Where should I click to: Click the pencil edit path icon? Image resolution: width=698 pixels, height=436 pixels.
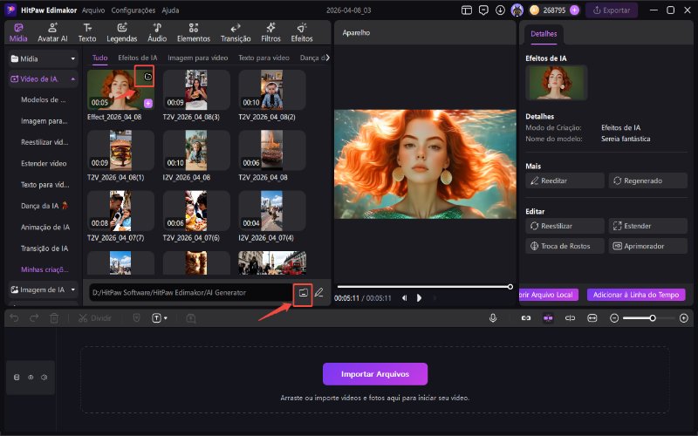(319, 293)
